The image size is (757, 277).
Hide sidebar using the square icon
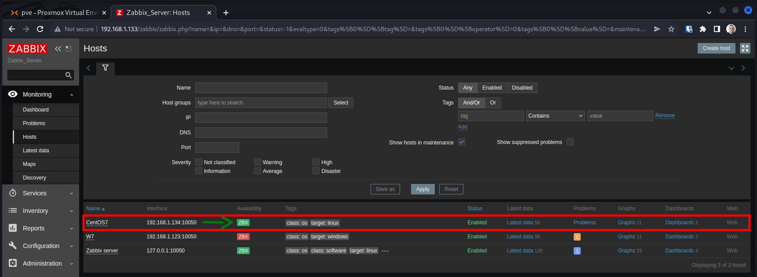69,49
